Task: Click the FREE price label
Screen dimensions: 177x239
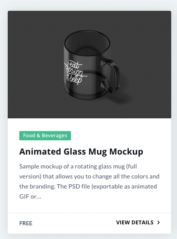Action: (x=26, y=223)
